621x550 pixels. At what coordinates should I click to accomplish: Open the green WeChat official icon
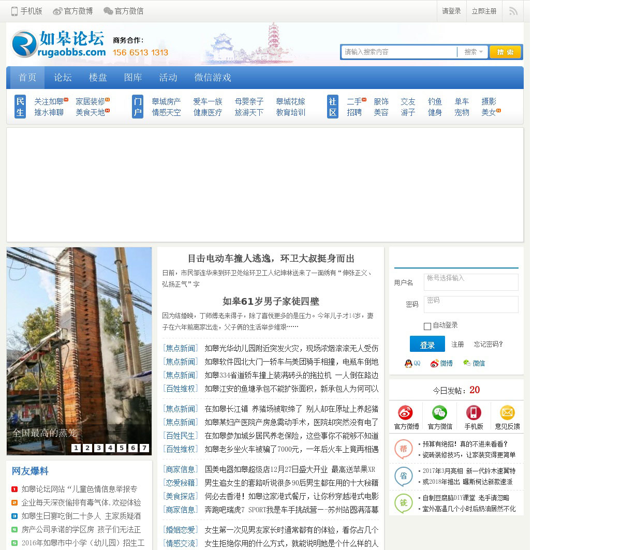point(439,412)
